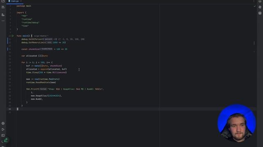The width and height of the screenshot is (263, 147).
Task: Open the Notifications bell icon
Action: (260, 1)
